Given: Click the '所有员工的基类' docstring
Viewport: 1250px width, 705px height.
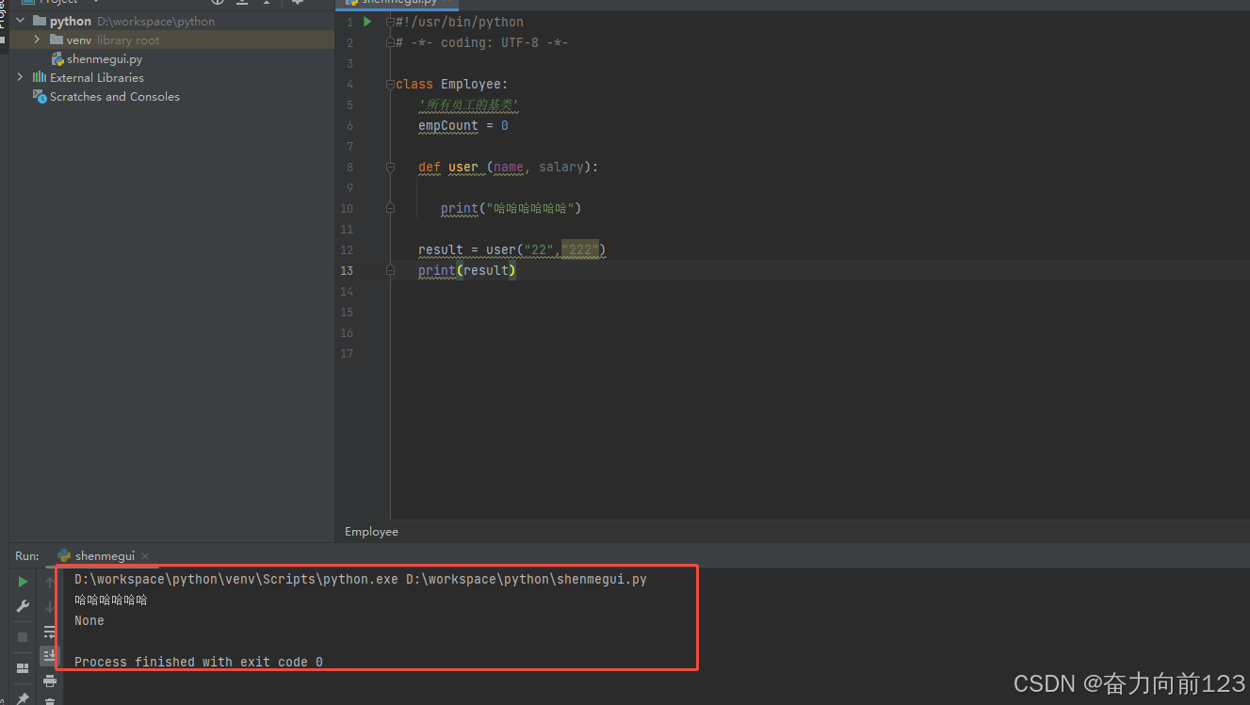Looking at the screenshot, I should click(469, 104).
